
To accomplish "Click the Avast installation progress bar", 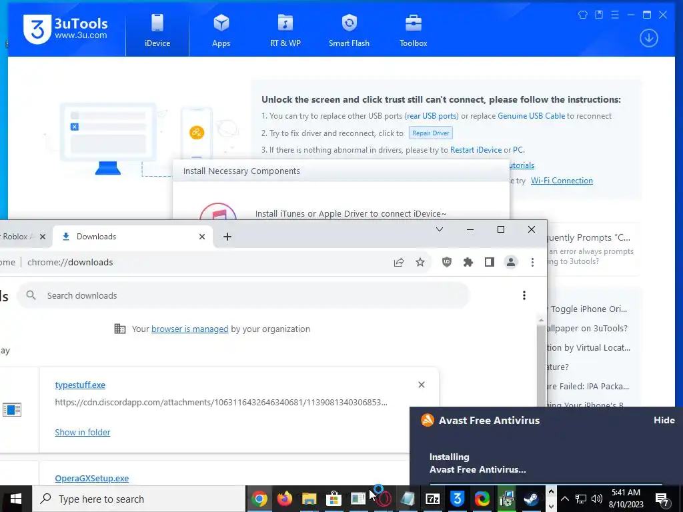I will pyautogui.click(x=546, y=484).
